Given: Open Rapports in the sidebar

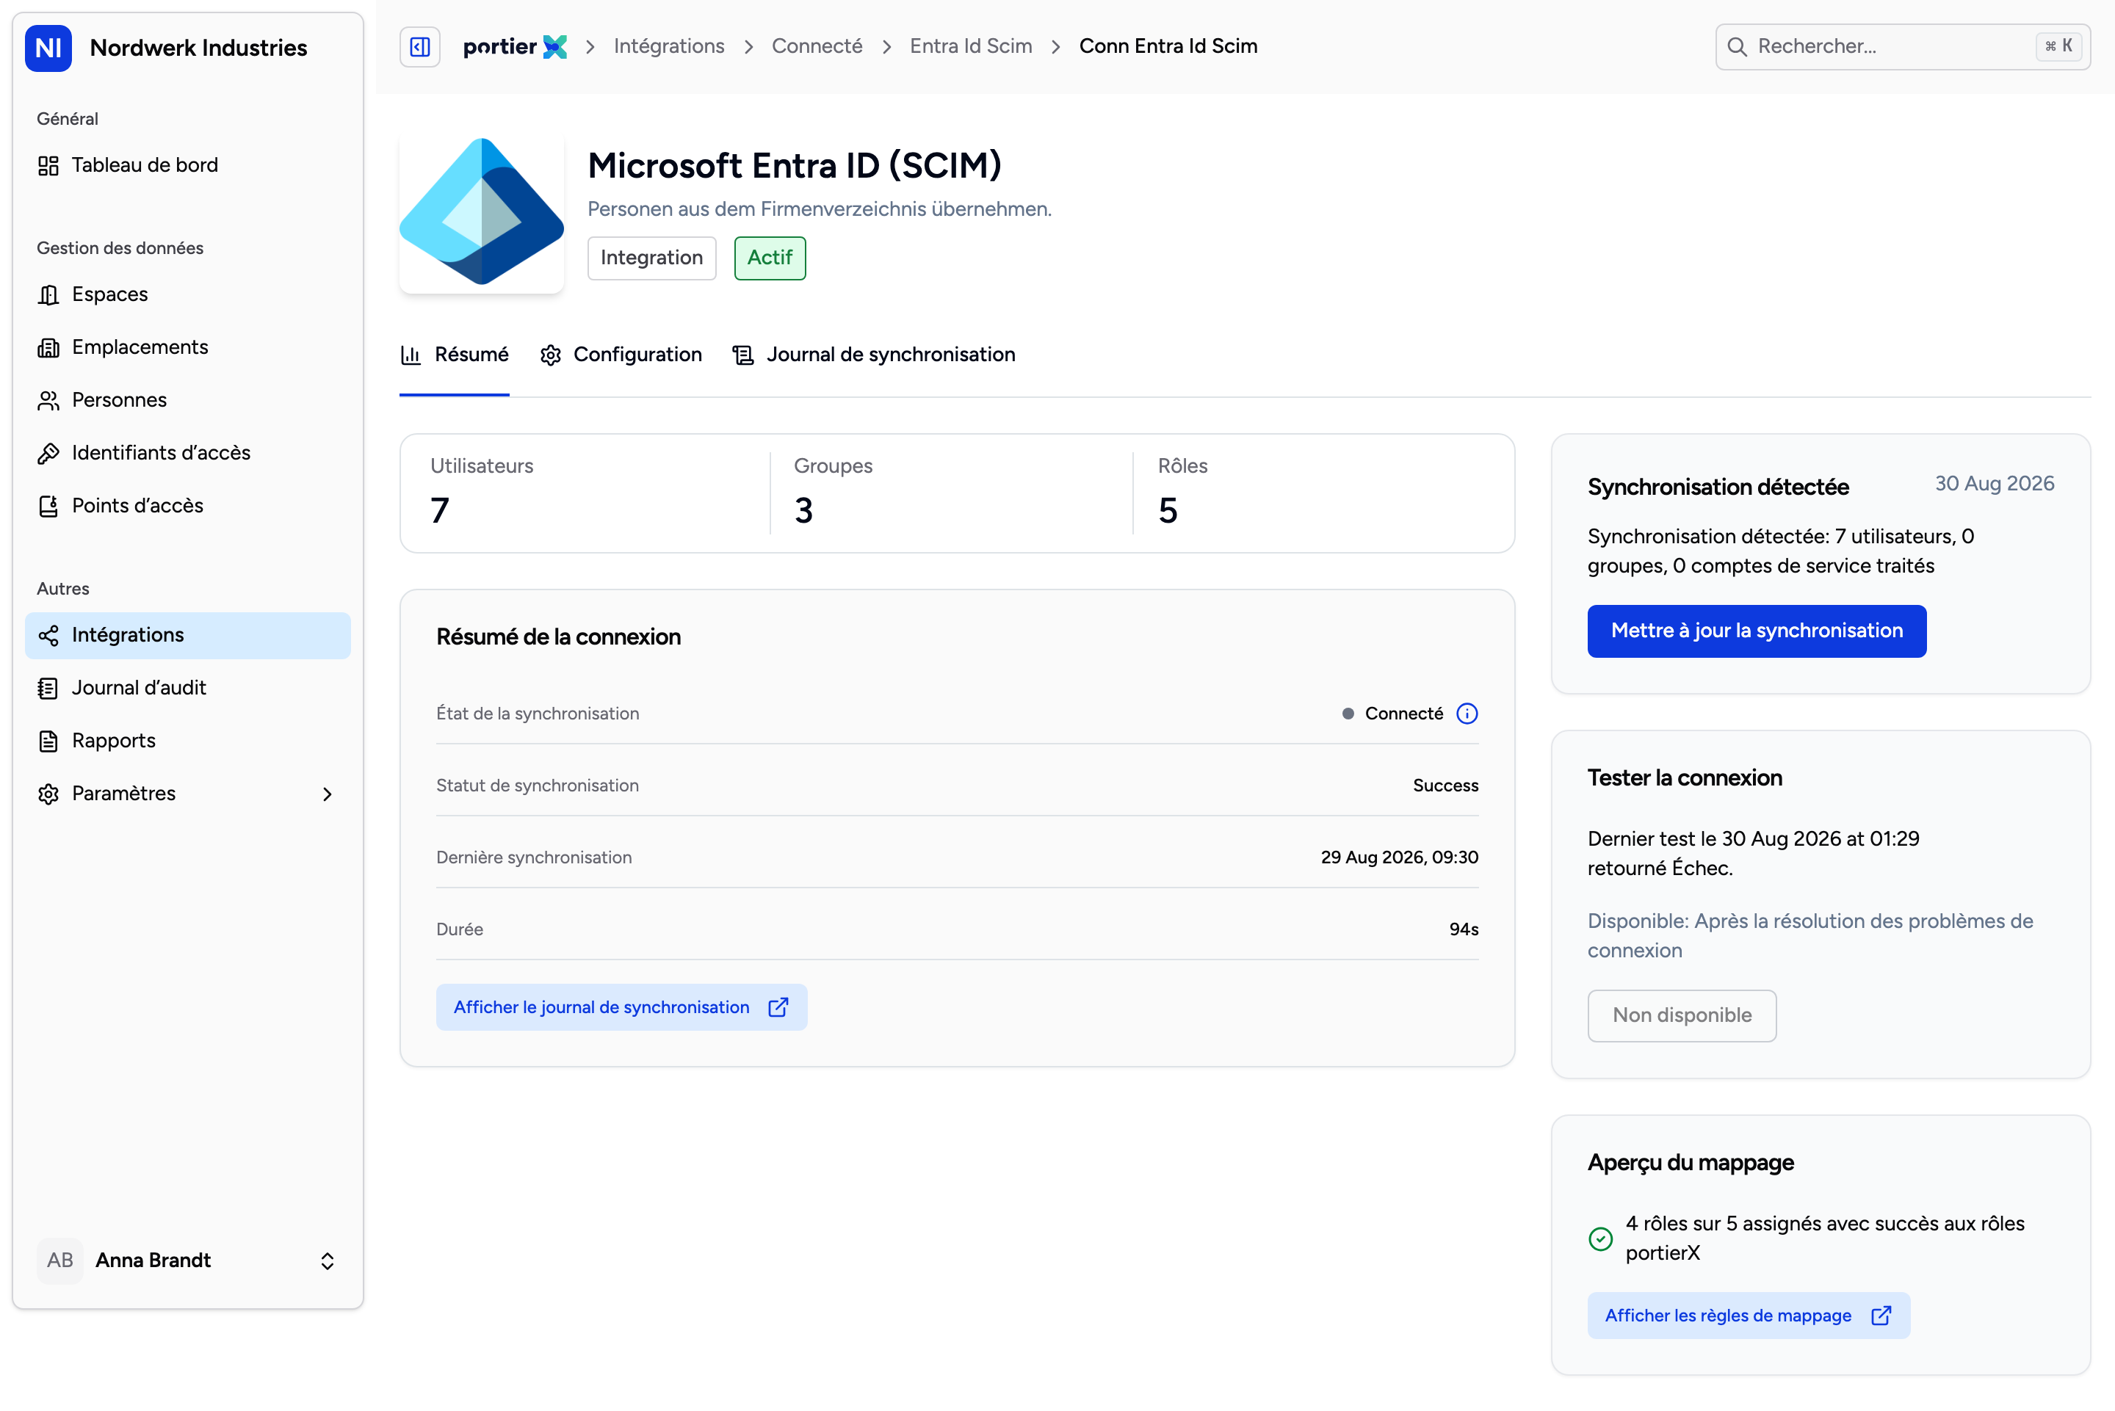Looking at the screenshot, I should point(187,741).
